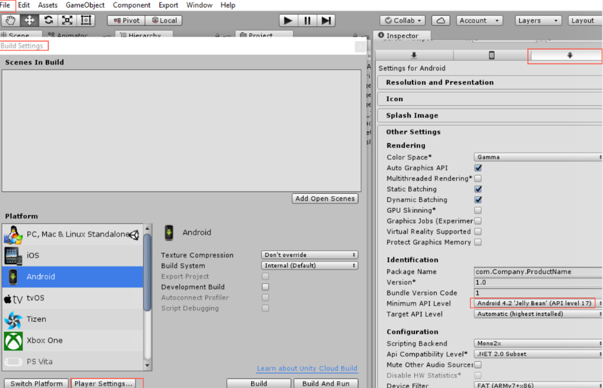Open Texture Compression dropdown
Screen dimensions: 603x388
[x=310, y=255]
